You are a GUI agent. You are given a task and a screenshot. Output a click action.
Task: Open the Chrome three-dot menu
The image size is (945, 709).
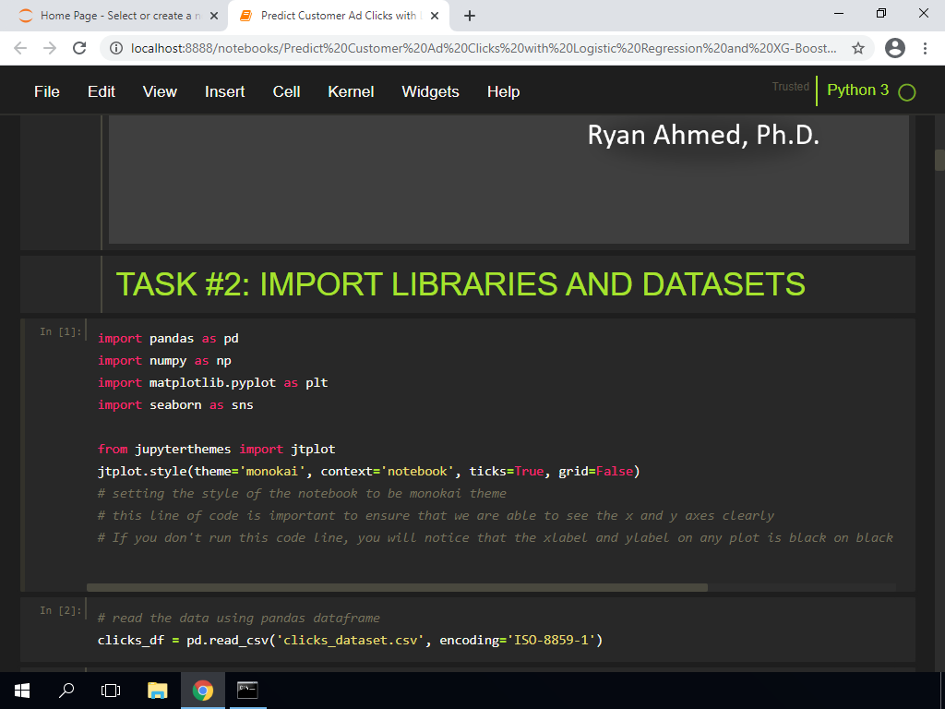926,48
